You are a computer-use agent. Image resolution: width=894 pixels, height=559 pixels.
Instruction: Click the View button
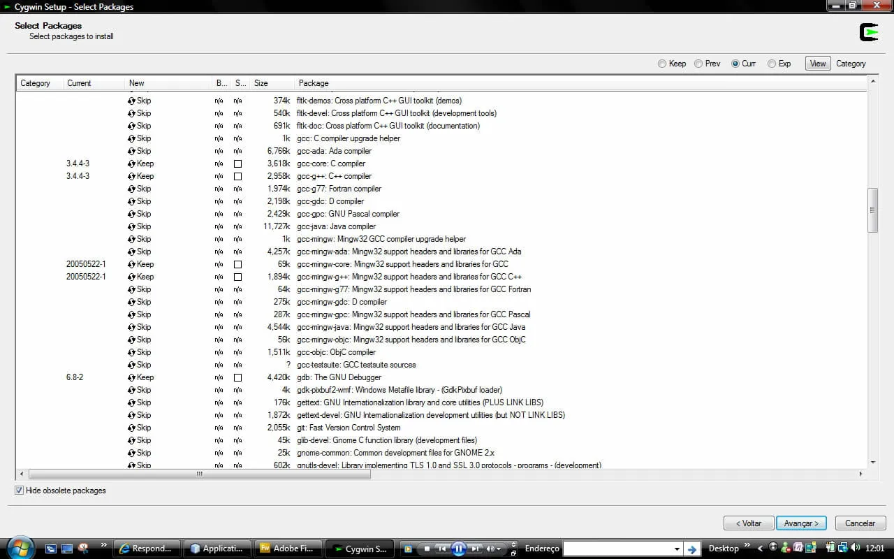pyautogui.click(x=818, y=64)
